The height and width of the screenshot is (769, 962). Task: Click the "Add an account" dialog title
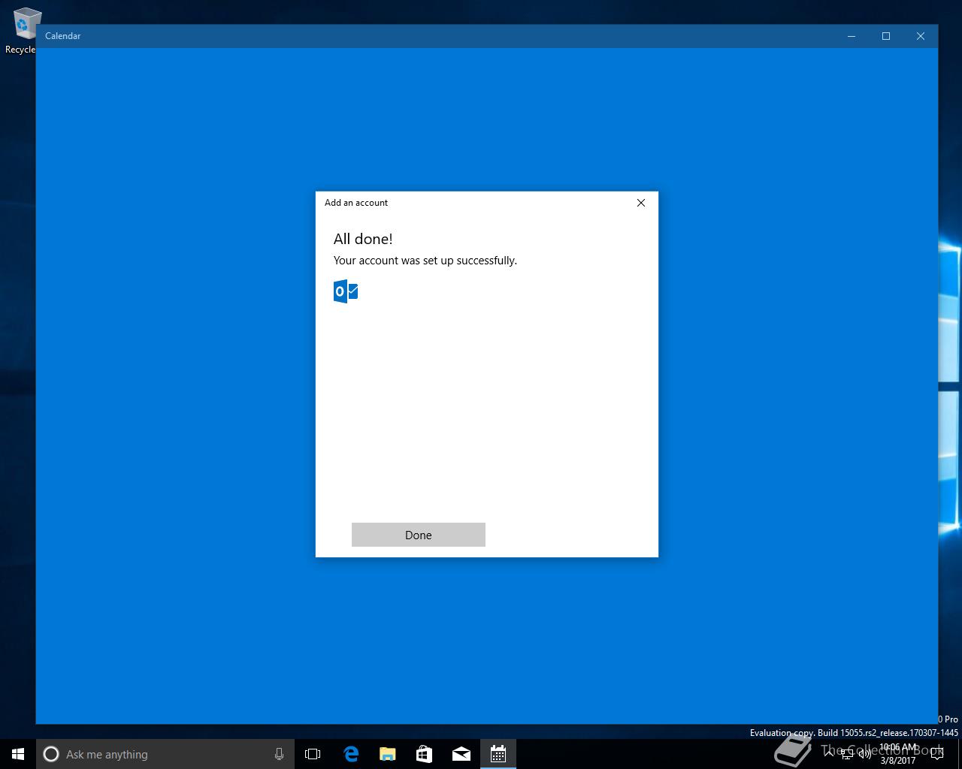tap(356, 203)
